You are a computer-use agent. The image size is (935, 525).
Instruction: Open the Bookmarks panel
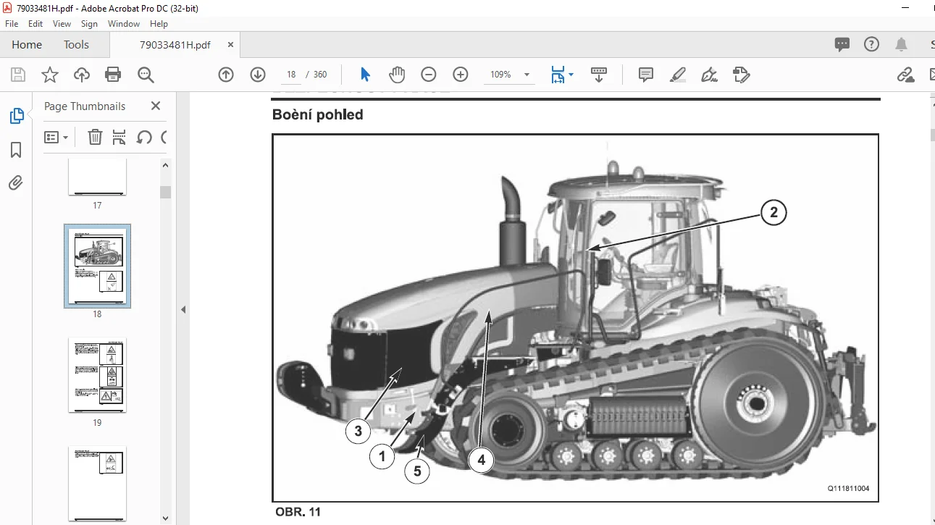(x=16, y=150)
